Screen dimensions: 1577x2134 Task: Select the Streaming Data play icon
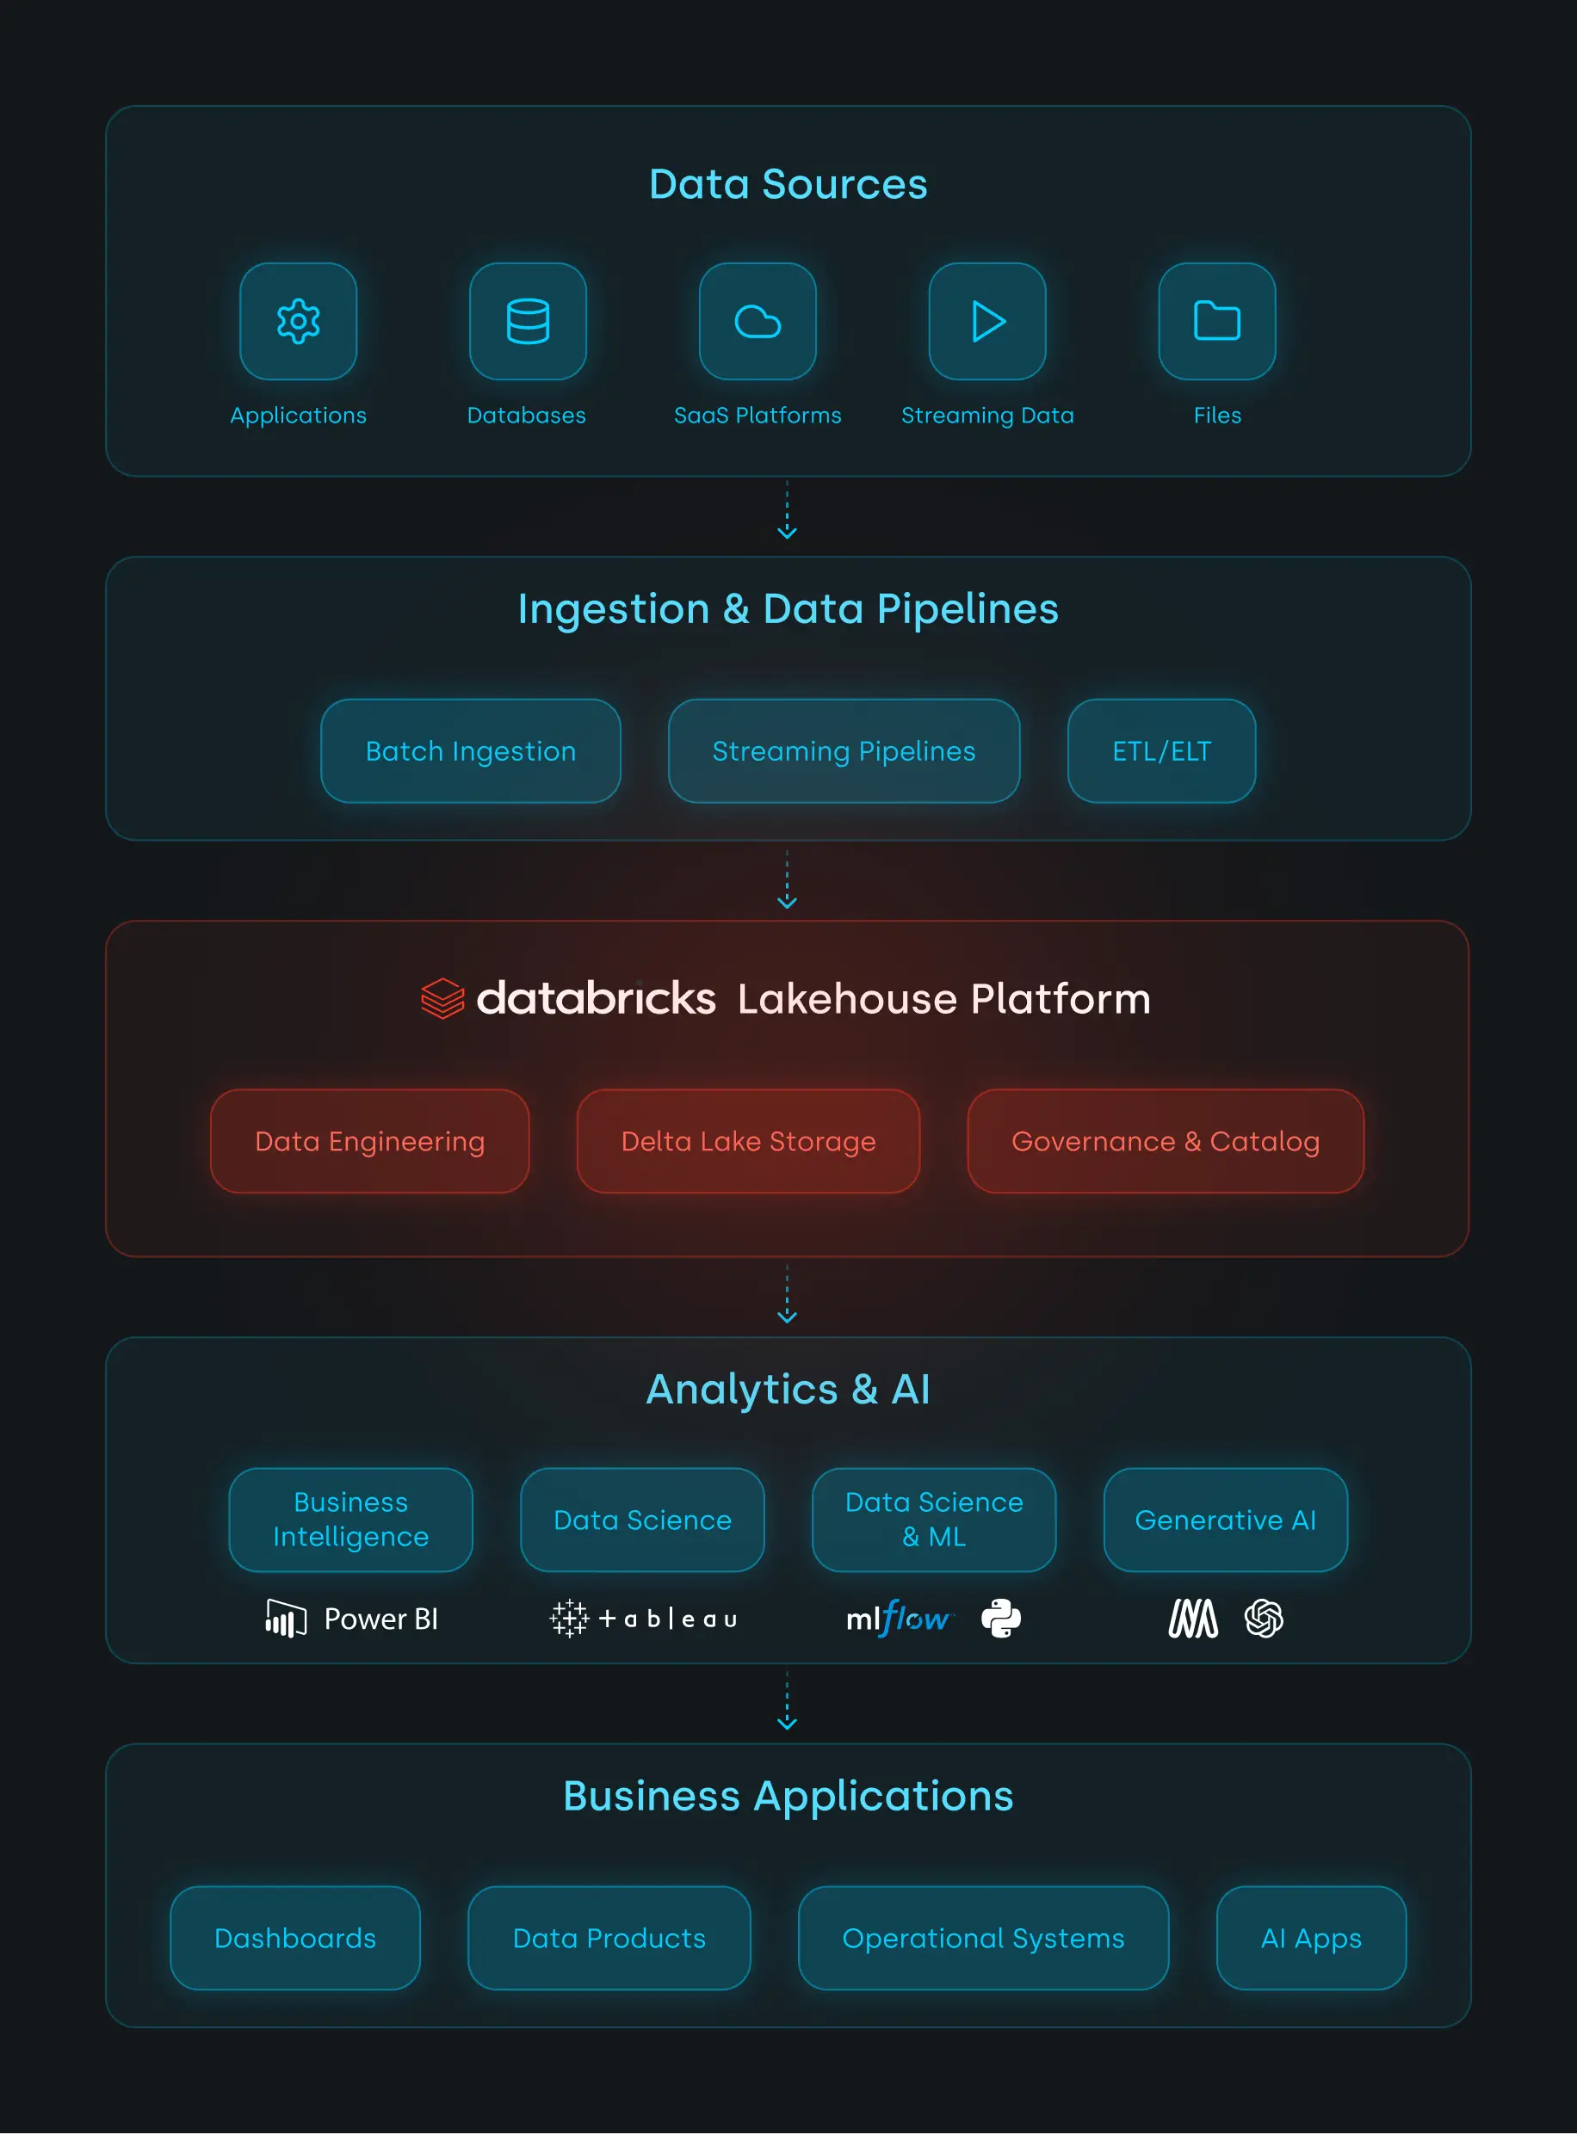click(x=987, y=322)
